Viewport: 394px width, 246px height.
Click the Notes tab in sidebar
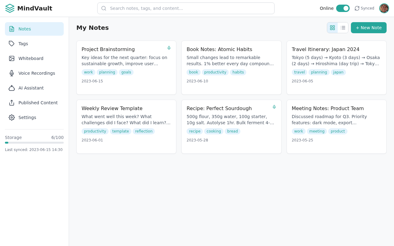(25, 29)
